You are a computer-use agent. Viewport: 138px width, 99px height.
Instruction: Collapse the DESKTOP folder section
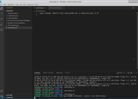pyautogui.click(x=9, y=11)
